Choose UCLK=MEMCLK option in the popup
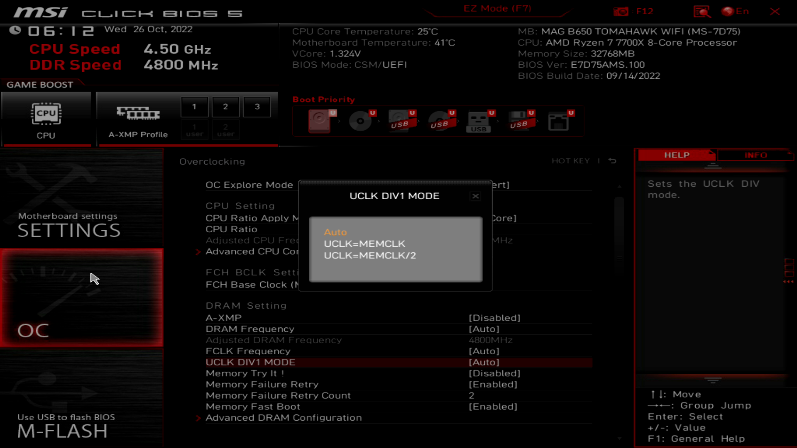Screen dimensions: 797x448 coord(364,244)
